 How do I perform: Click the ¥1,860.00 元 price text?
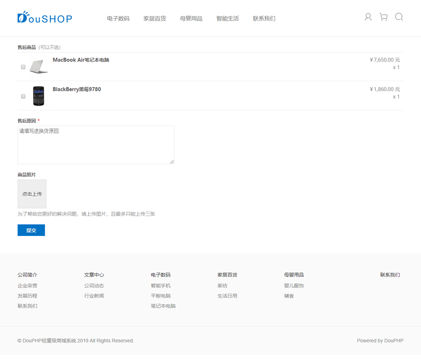coord(385,89)
